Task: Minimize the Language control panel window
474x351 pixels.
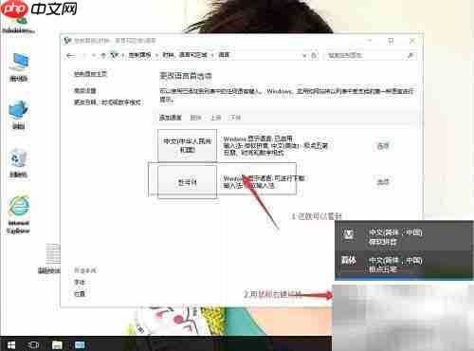Action: 370,41
